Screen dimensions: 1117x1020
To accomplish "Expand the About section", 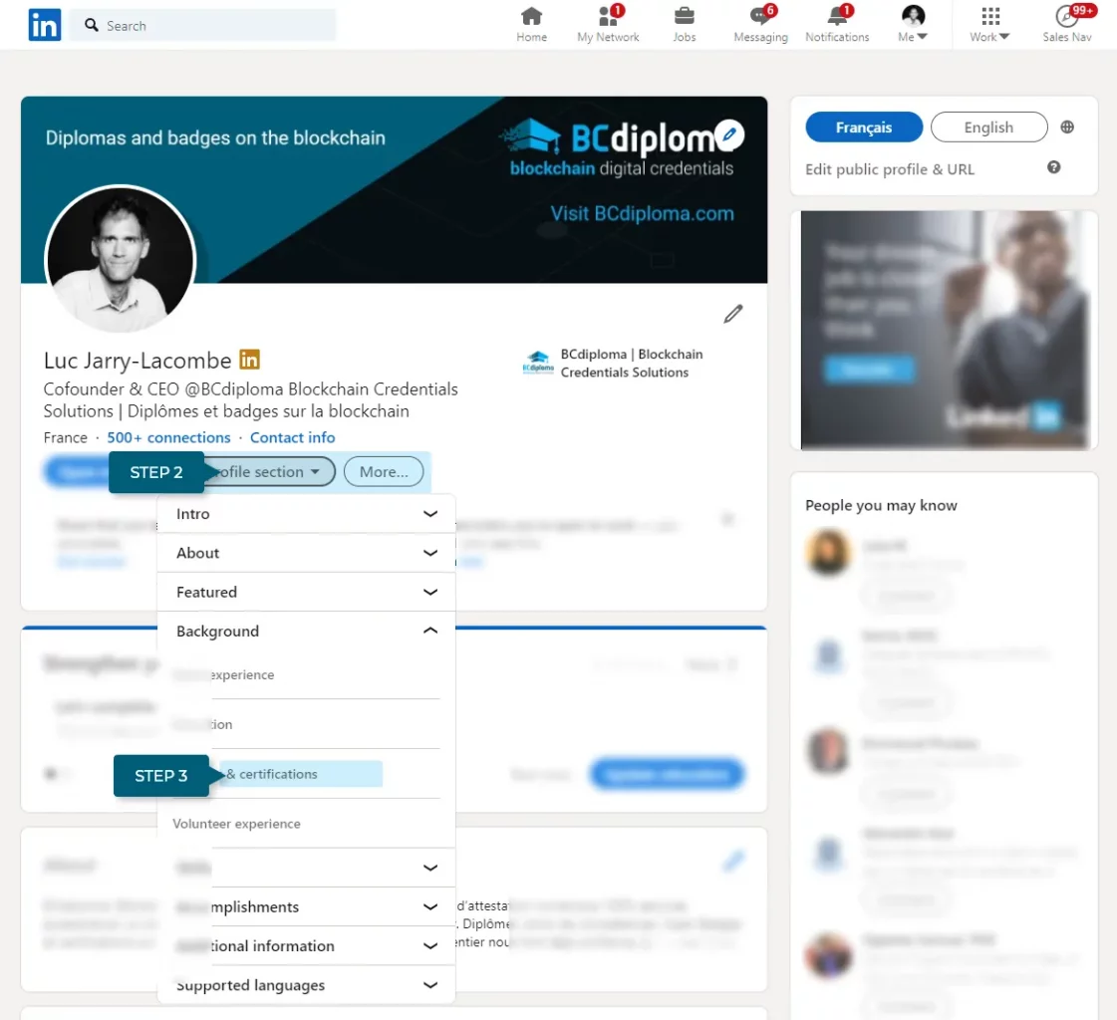I will [306, 553].
